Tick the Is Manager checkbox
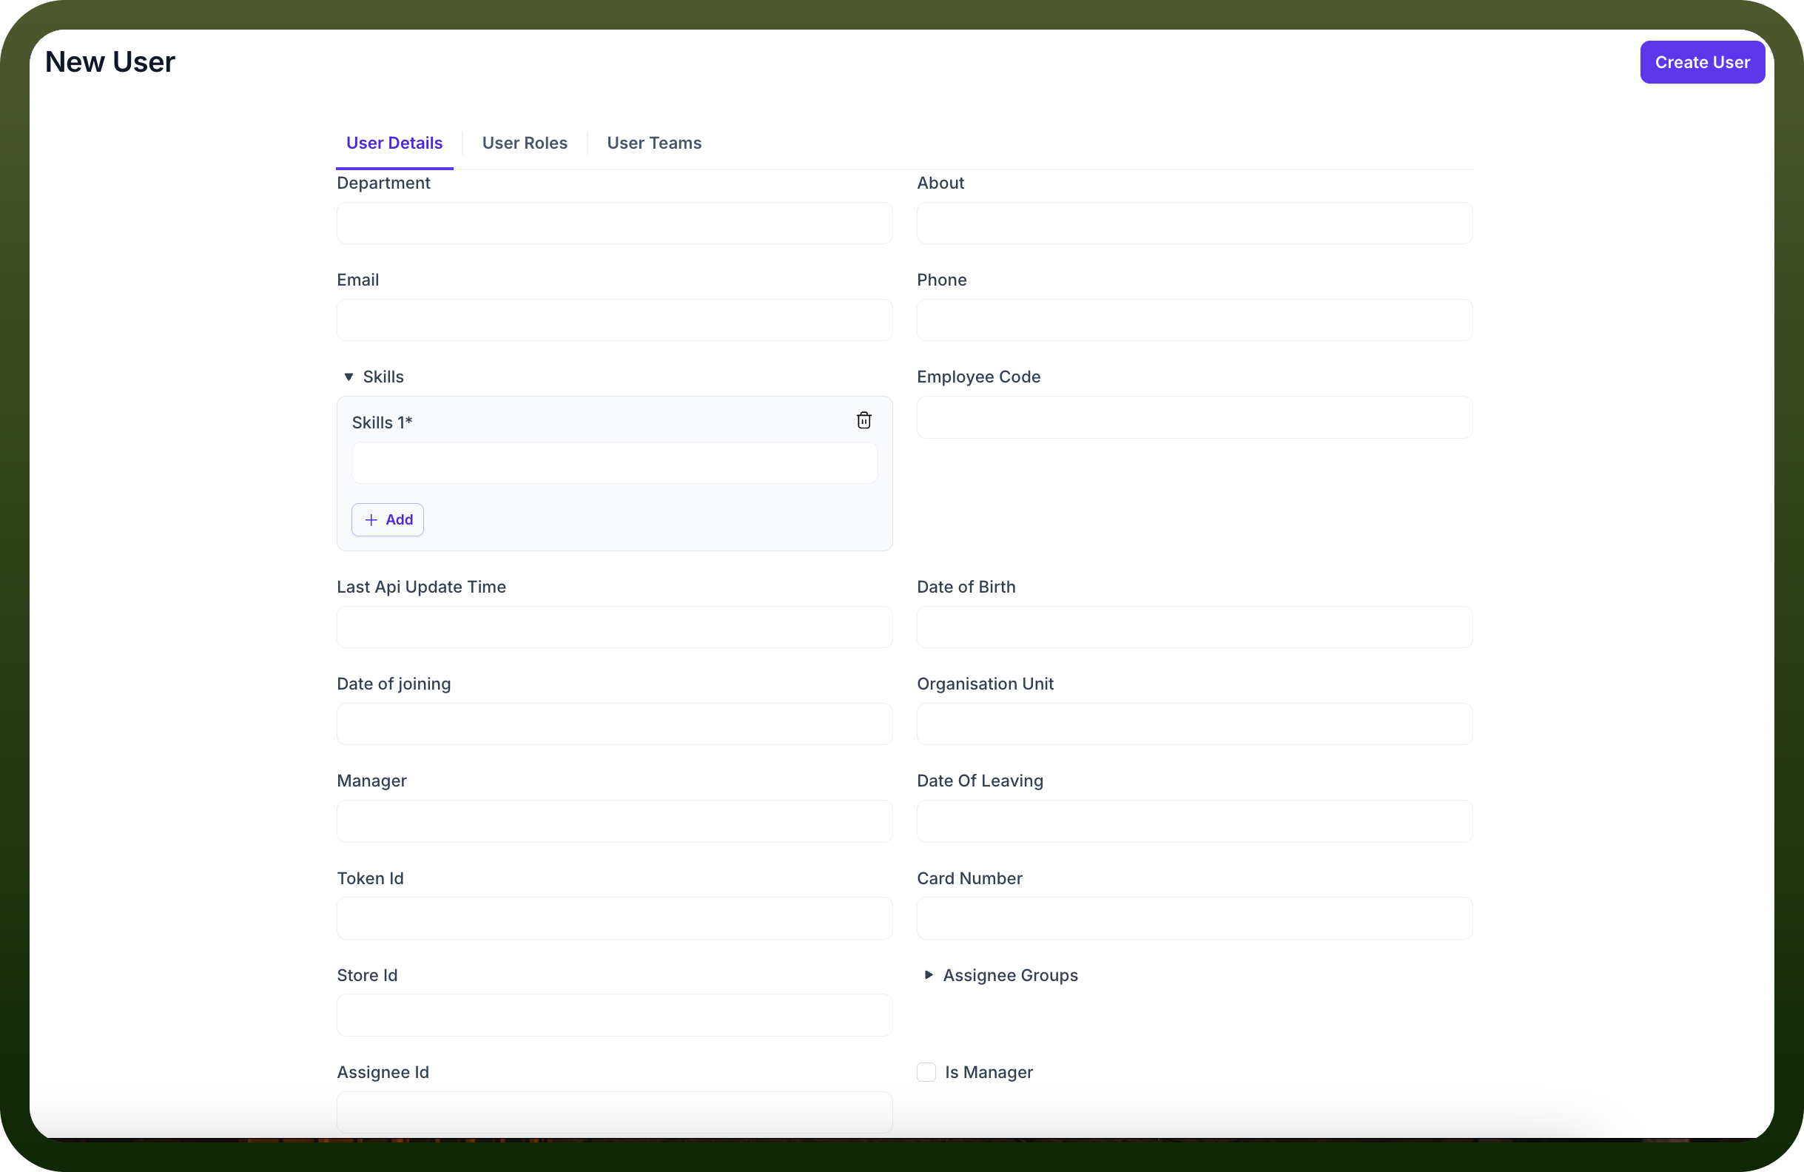Viewport: 1804px width, 1172px height. (x=926, y=1072)
